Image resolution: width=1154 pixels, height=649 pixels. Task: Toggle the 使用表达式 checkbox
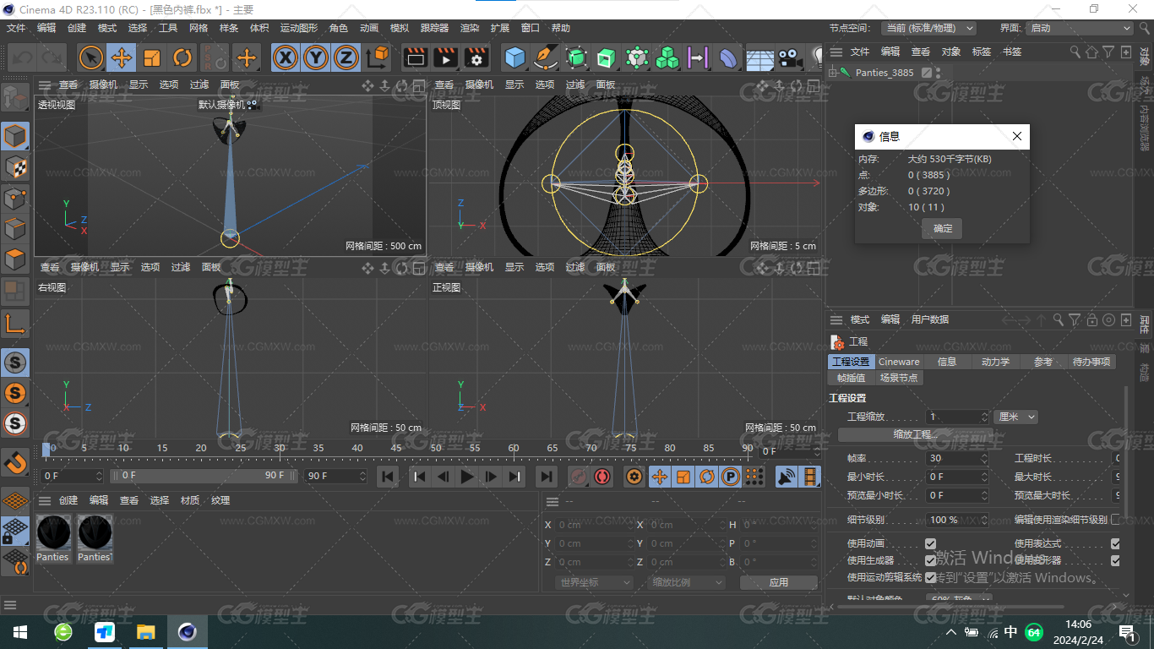click(x=1115, y=543)
